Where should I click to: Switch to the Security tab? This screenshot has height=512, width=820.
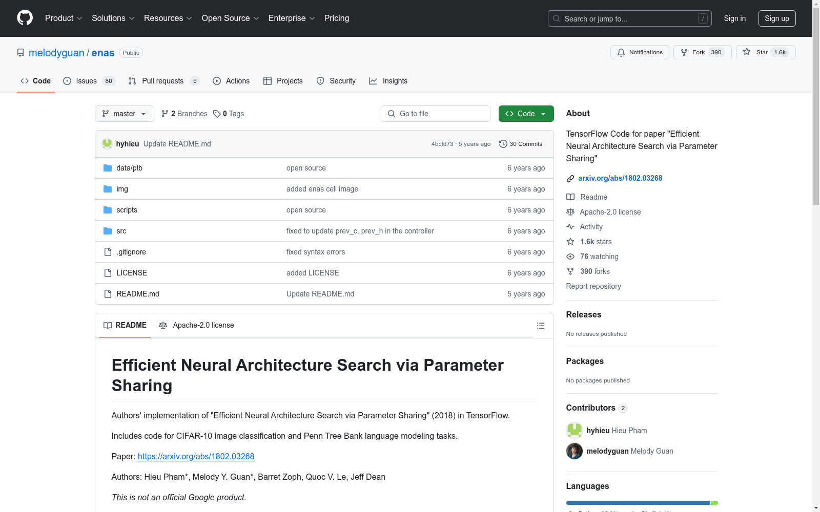[336, 81]
